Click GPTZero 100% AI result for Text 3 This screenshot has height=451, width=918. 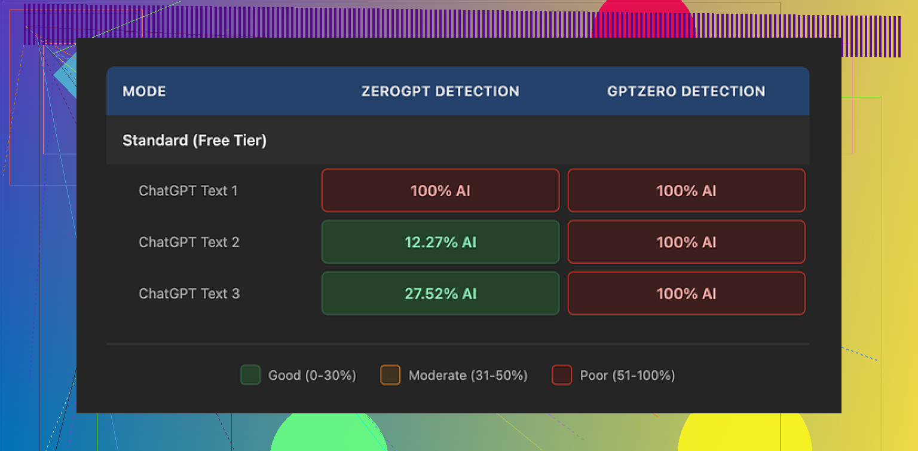[686, 294]
